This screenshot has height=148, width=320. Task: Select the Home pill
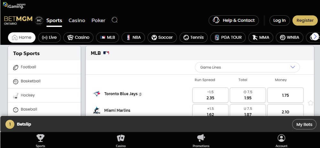22,37
